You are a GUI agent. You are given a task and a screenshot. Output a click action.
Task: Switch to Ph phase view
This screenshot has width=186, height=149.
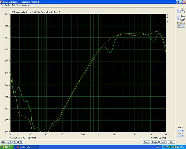(x=15, y=142)
